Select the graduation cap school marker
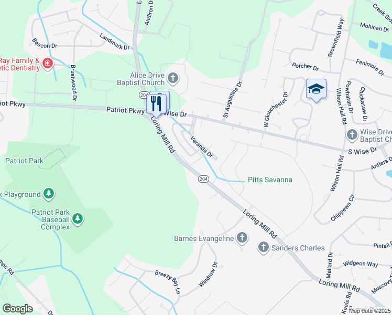This screenshot has width=392, height=315. pos(316,90)
